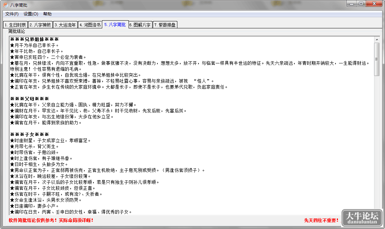This screenshot has width=385, height=229.
Task: Click the line 偏印在年支，兄弟姐妹不喜欢受束搏
Action: [112, 81]
